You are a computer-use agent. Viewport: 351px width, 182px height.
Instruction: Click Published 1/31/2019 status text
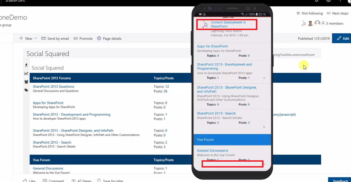pyautogui.click(x=314, y=38)
